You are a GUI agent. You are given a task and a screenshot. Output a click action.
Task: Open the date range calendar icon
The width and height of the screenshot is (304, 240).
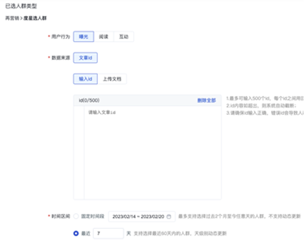[169, 217]
